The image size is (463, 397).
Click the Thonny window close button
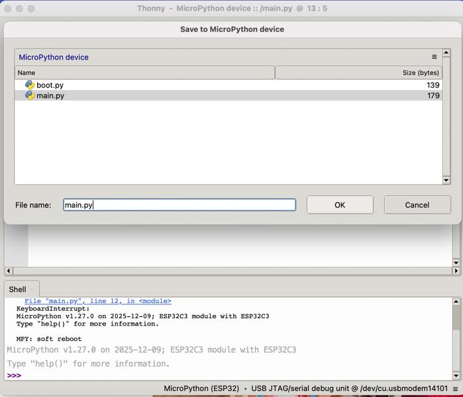(8, 9)
